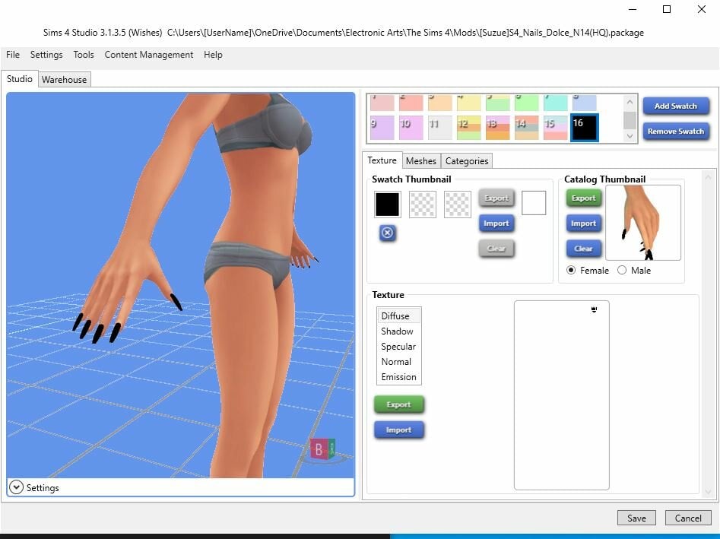The image size is (720, 539).
Task: Click swatch list scrollbar up arrow
Action: 630,102
